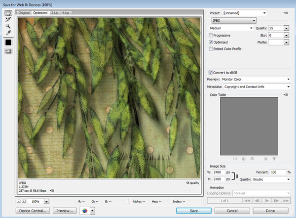Screen dimensions: 296x218
Task: Select the Zoom tool
Action: [8, 27]
